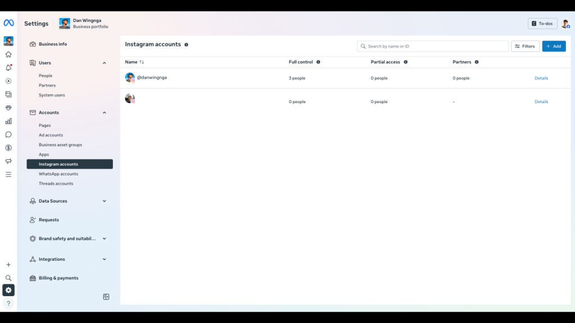Open the Inbox speech bubble icon

(x=8, y=135)
